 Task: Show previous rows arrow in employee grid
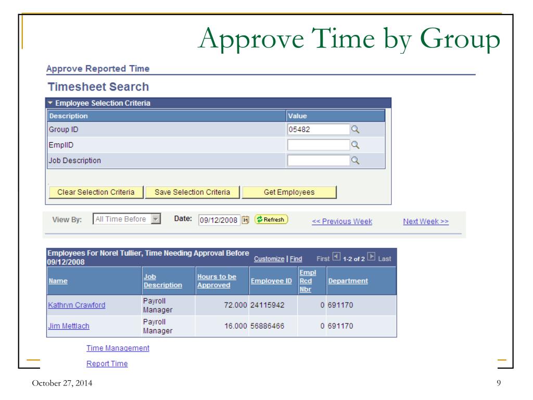336,256
